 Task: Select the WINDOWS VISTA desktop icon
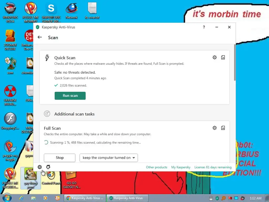point(10,13)
